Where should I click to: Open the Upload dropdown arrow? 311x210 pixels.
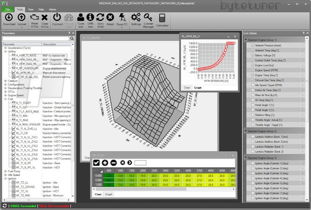[x=22, y=28]
